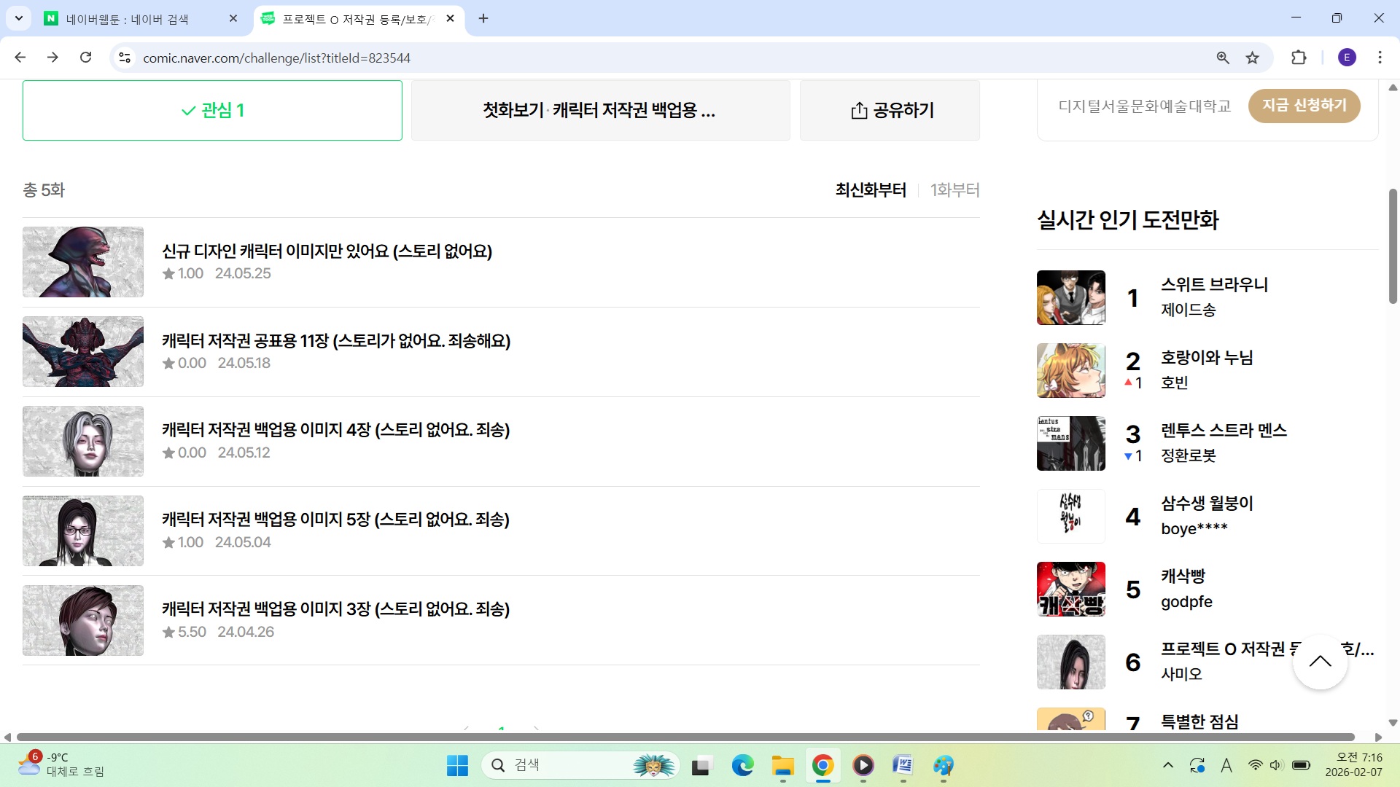
Task: Open Chrome extensions puzzle icon
Action: click(x=1299, y=58)
